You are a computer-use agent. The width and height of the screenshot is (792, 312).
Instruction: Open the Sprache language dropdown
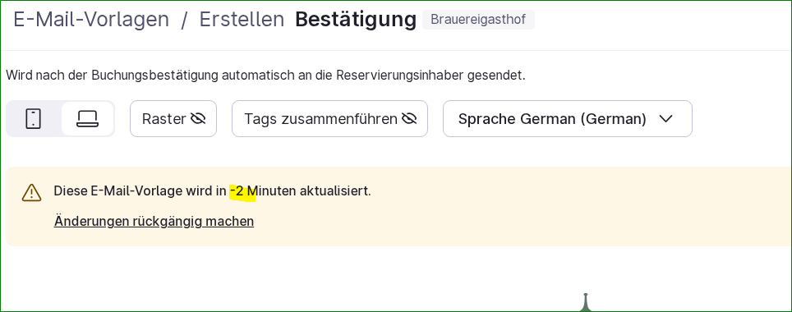(x=567, y=118)
